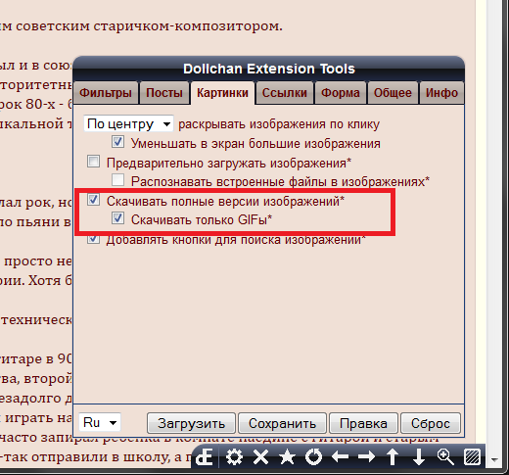
Task: Click the 'раскрывать изображения по клику' label
Action: 279,124
